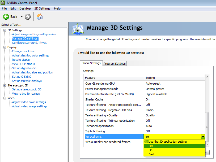Collapse the Stereoscopic 3D tree node
The height and width of the screenshot is (162, 216).
(5, 85)
